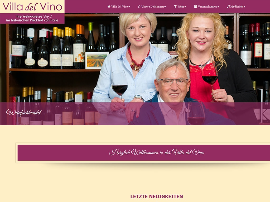
Task: Click the group icon beside Veranstaltungen
Action: point(195,7)
